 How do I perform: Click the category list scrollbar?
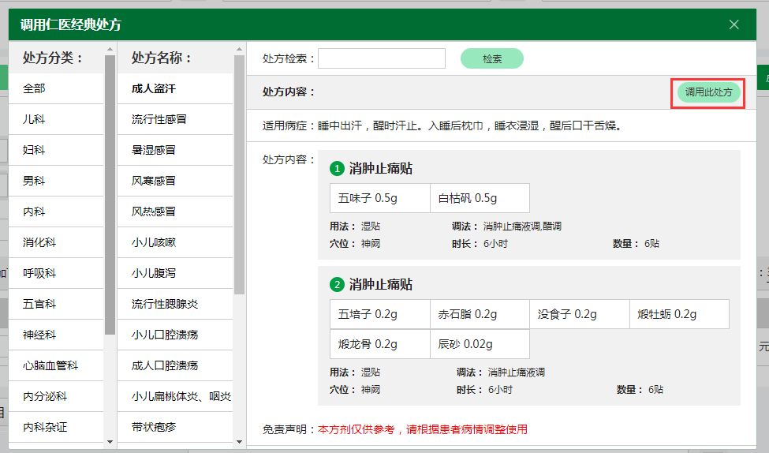pos(110,197)
